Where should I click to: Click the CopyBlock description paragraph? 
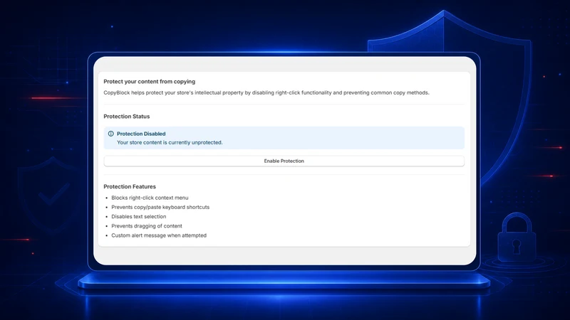pos(266,93)
